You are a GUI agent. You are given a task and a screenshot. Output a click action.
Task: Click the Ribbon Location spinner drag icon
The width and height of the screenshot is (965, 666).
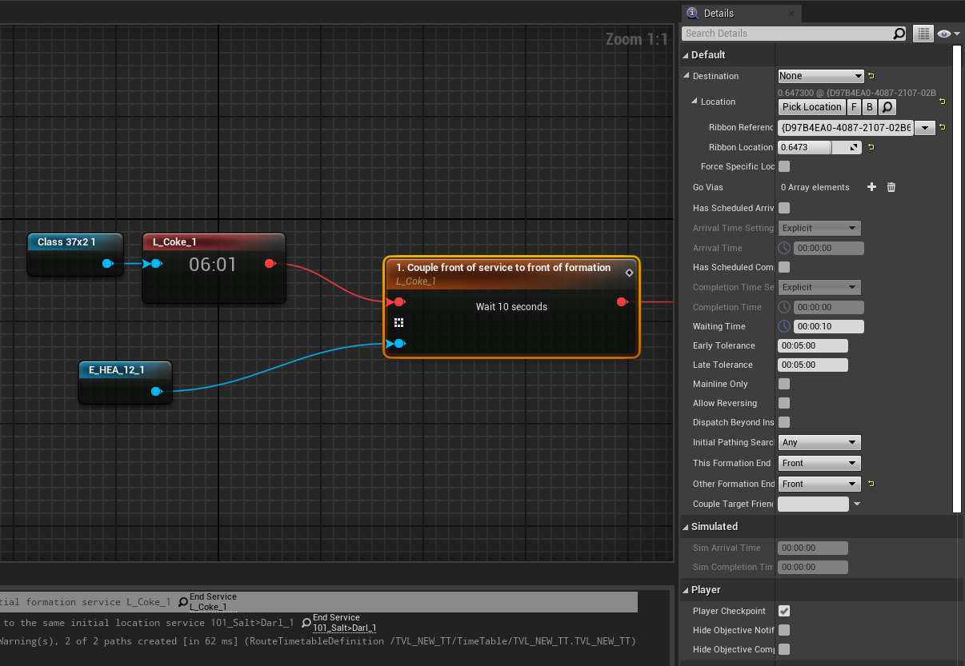click(x=854, y=147)
